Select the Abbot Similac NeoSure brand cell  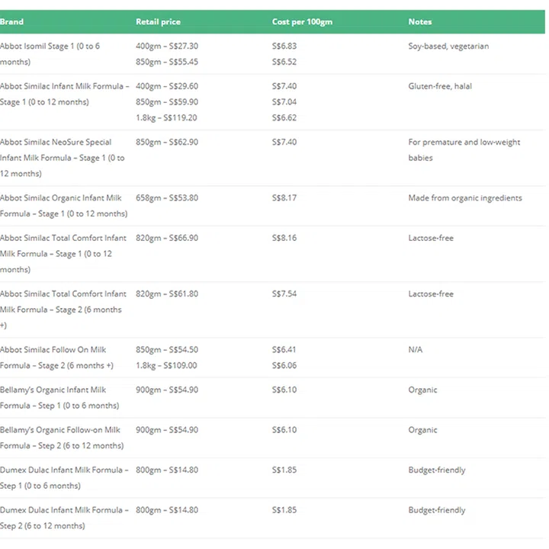click(x=56, y=158)
